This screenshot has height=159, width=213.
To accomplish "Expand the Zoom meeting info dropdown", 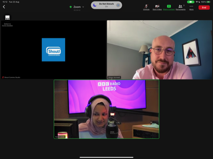I will click(x=83, y=7).
